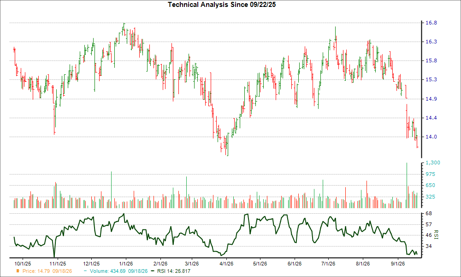Click the RSI axis value 57
Screen dimensions: 461x277
pos(428,224)
